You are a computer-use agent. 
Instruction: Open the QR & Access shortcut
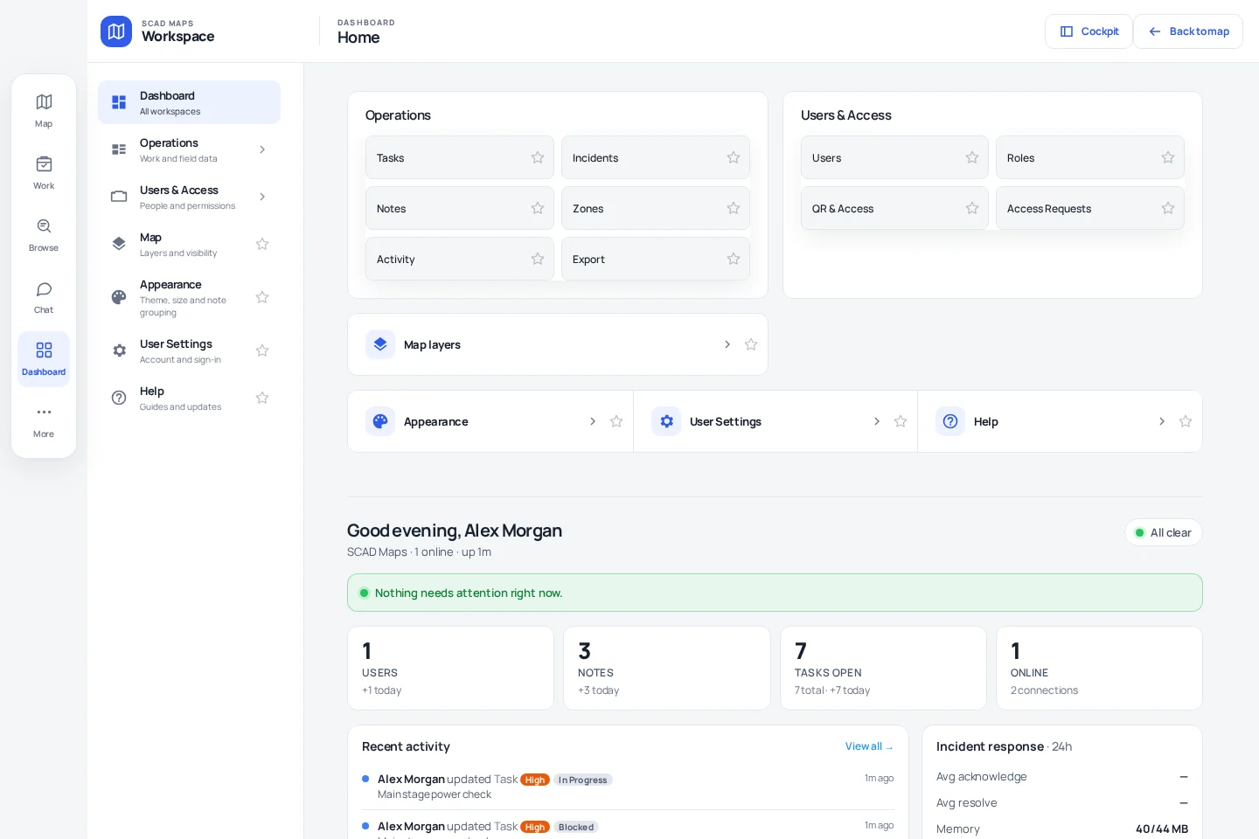[894, 208]
